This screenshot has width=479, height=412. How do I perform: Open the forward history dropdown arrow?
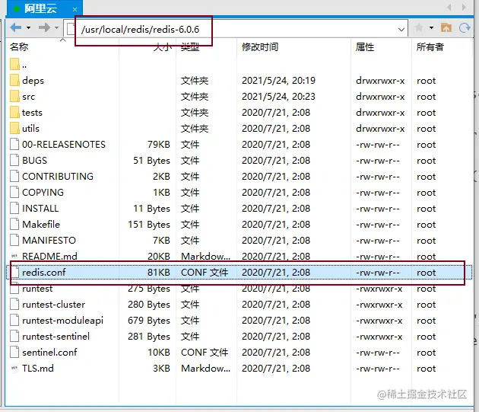[56, 28]
